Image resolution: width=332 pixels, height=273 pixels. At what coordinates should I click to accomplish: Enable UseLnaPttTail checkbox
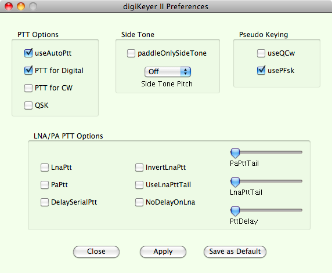(139, 184)
